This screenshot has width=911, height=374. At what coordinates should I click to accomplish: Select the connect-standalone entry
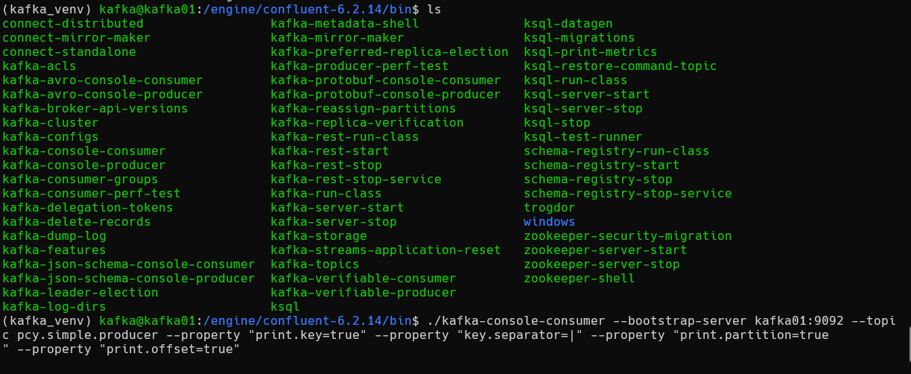click(69, 52)
